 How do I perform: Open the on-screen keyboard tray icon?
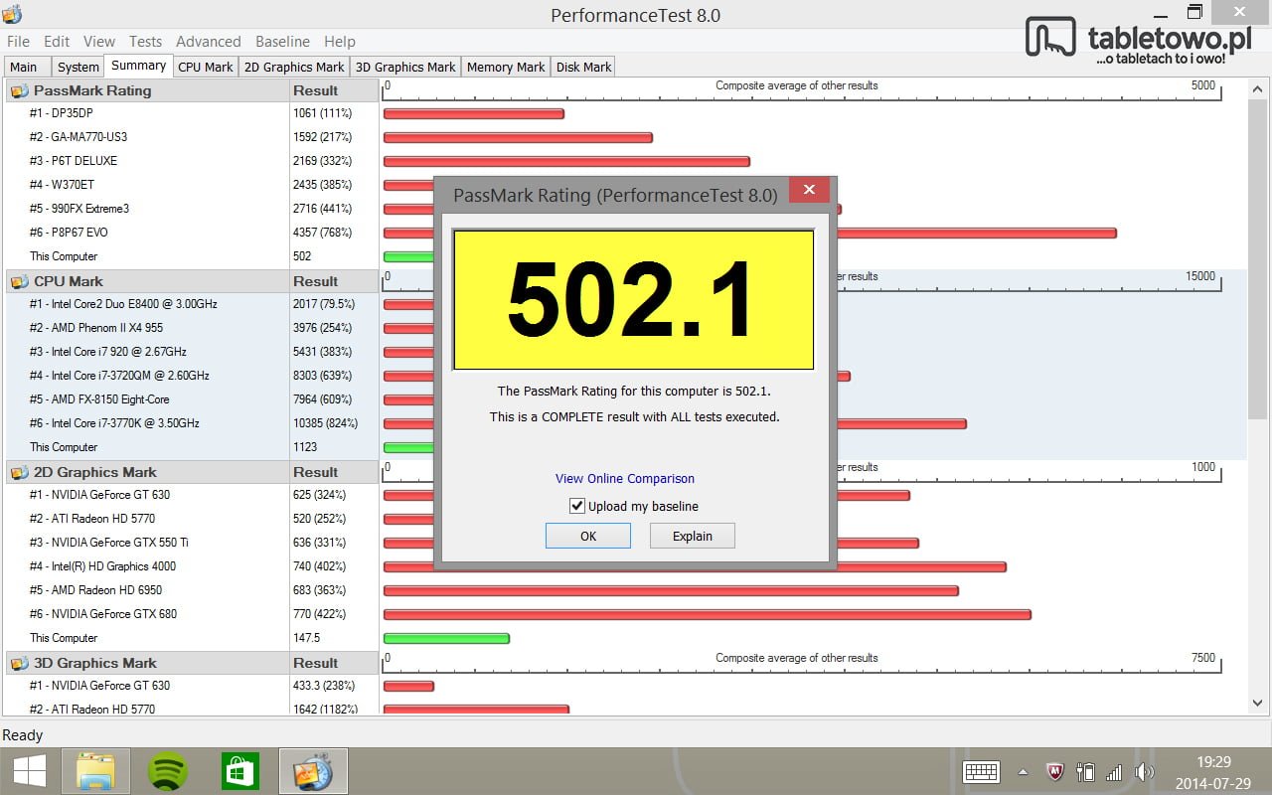pos(981,772)
